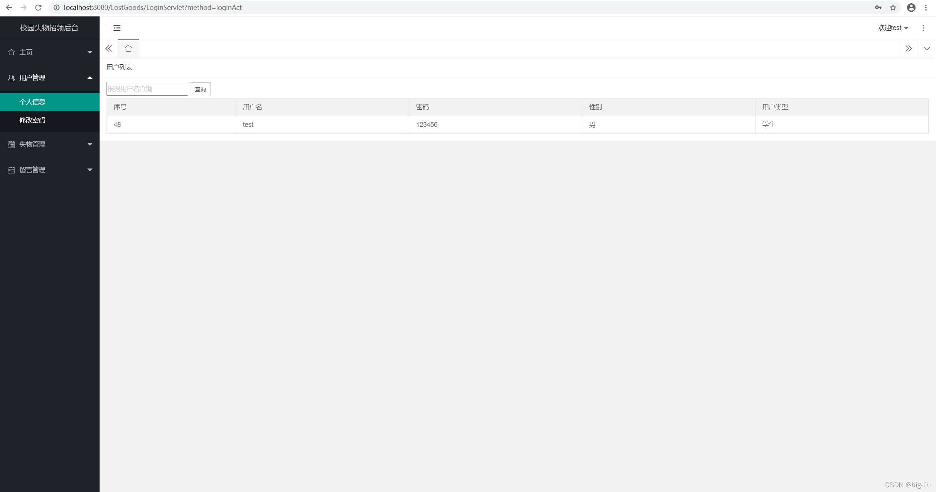Screen dimensions: 936x492
Task: Expand the 主页 sidebar menu
Action: pos(50,52)
